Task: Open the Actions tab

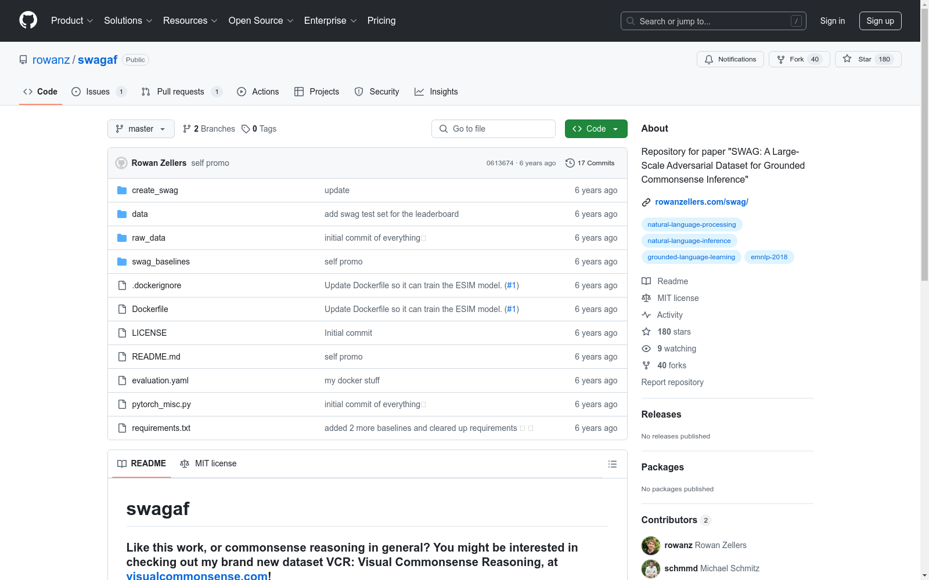Action: (258, 92)
